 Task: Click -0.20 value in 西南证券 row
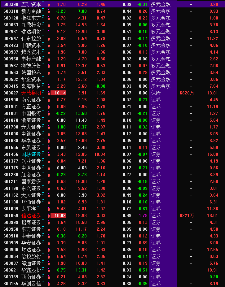pyautogui.click(x=213, y=277)
